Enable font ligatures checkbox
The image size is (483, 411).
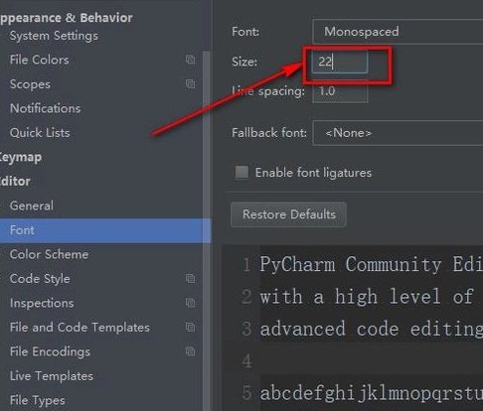click(241, 173)
